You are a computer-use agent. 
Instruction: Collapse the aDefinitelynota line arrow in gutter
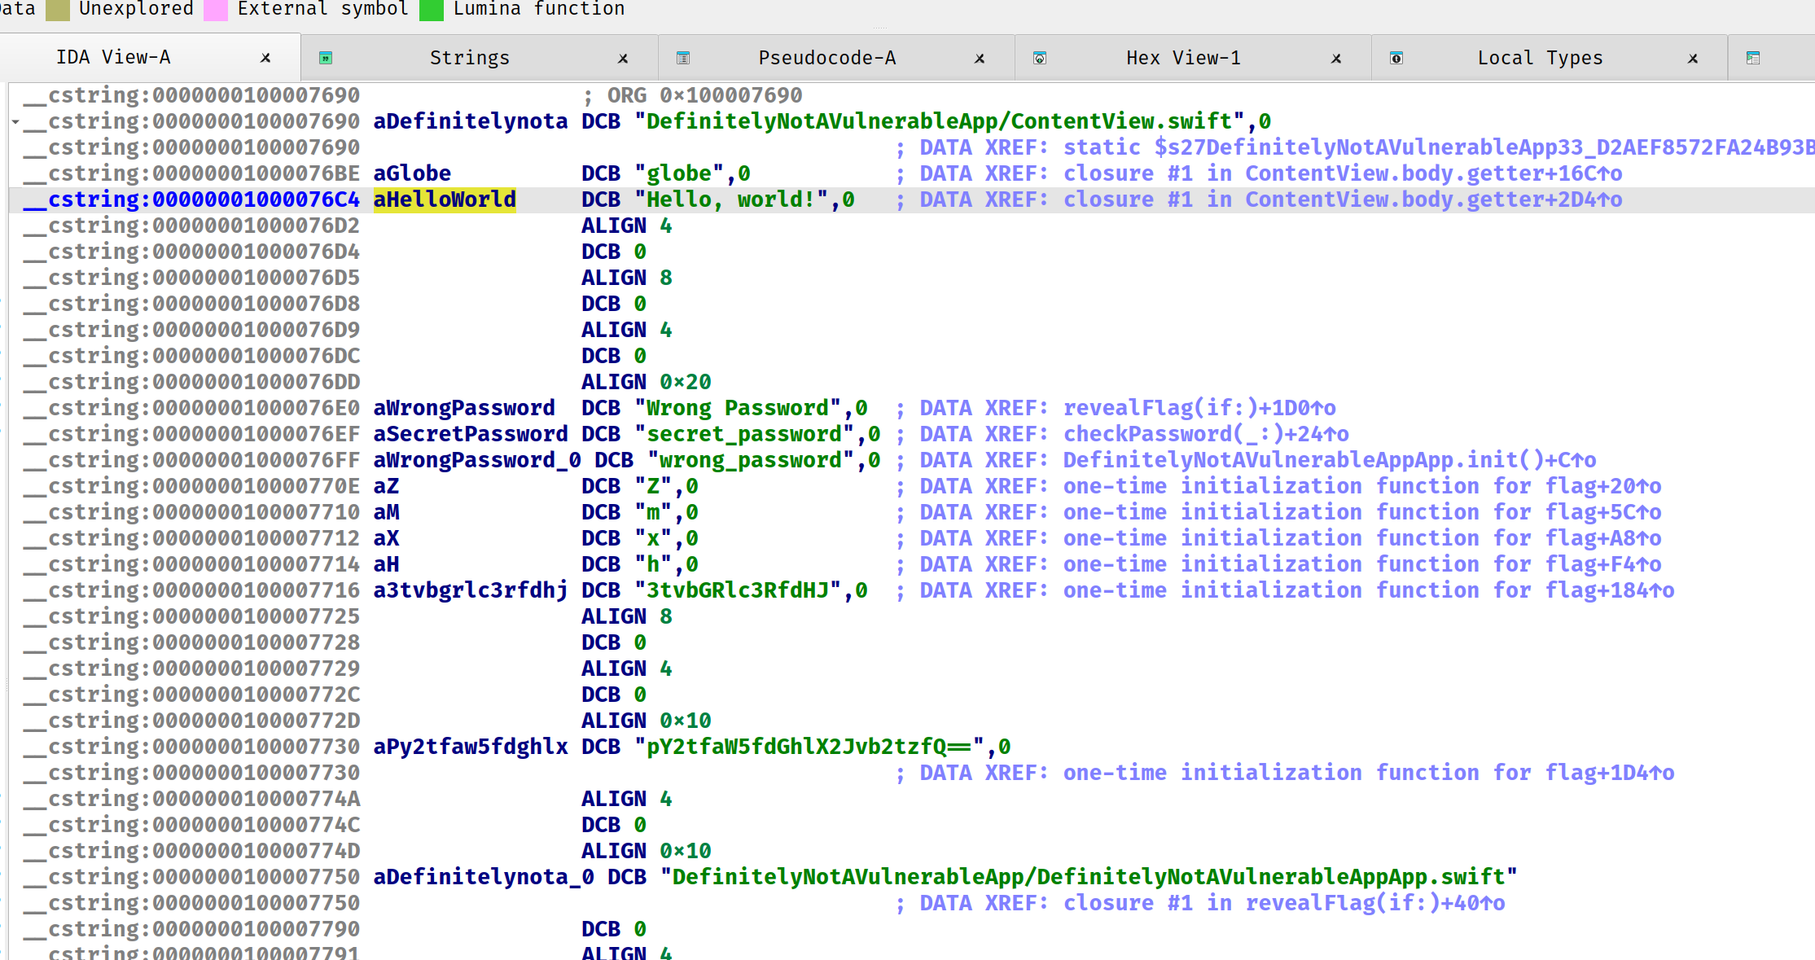click(15, 121)
